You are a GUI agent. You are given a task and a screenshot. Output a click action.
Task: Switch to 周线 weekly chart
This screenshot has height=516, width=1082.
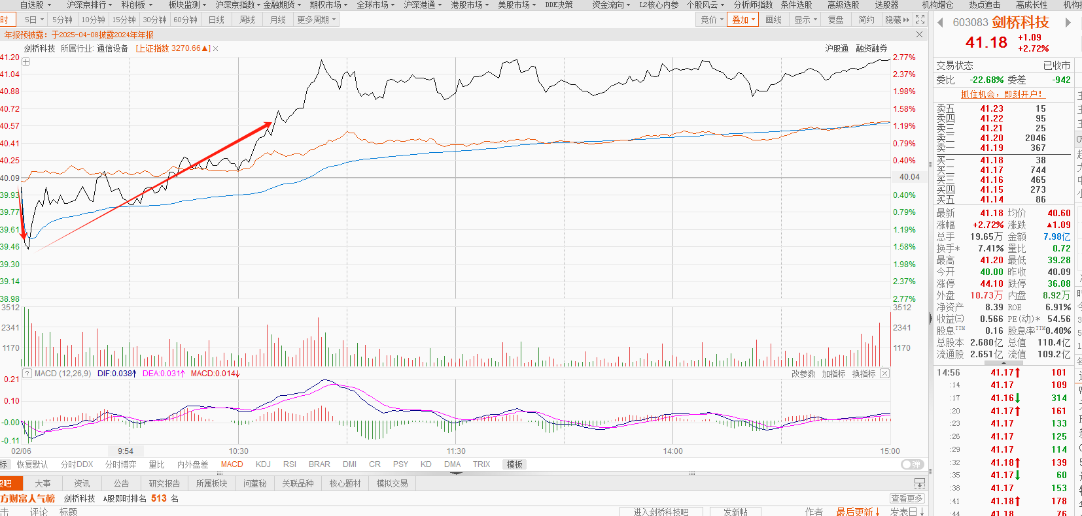pyautogui.click(x=247, y=20)
